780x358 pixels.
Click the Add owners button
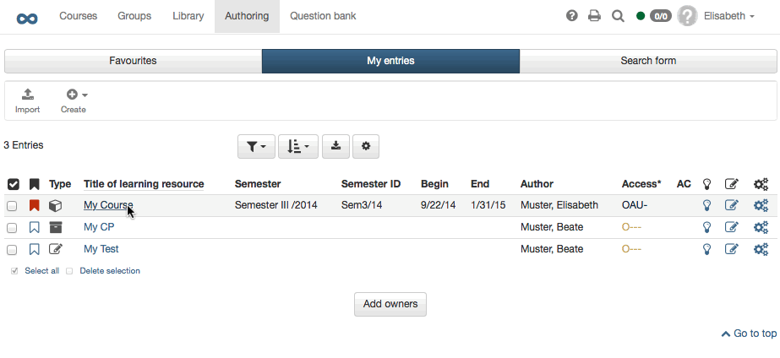coord(390,304)
